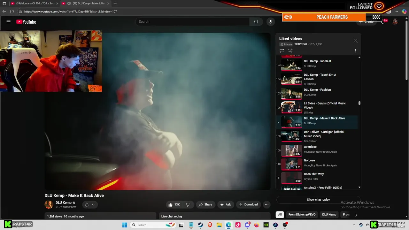Open Steam from the taskbar
Screen dimensions: 409x230
200,225
